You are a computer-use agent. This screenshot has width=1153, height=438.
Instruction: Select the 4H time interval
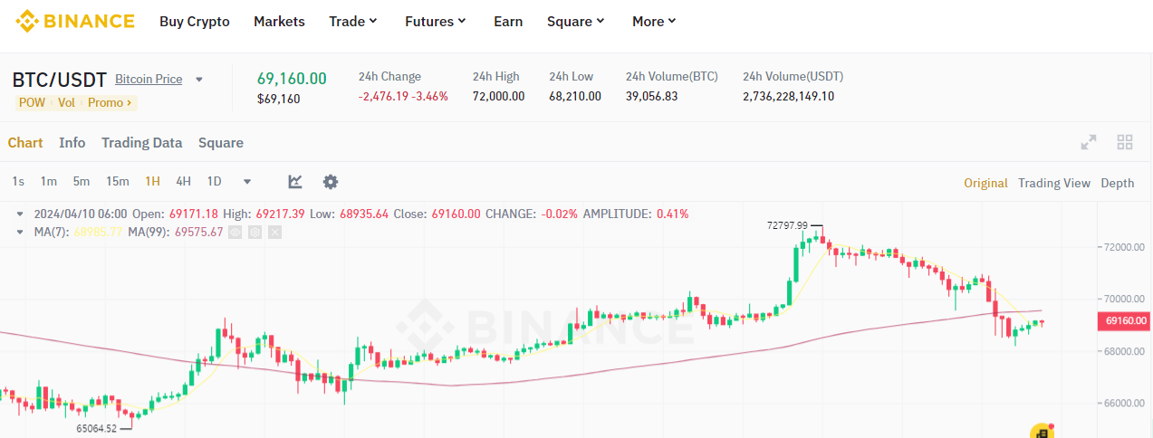(183, 182)
